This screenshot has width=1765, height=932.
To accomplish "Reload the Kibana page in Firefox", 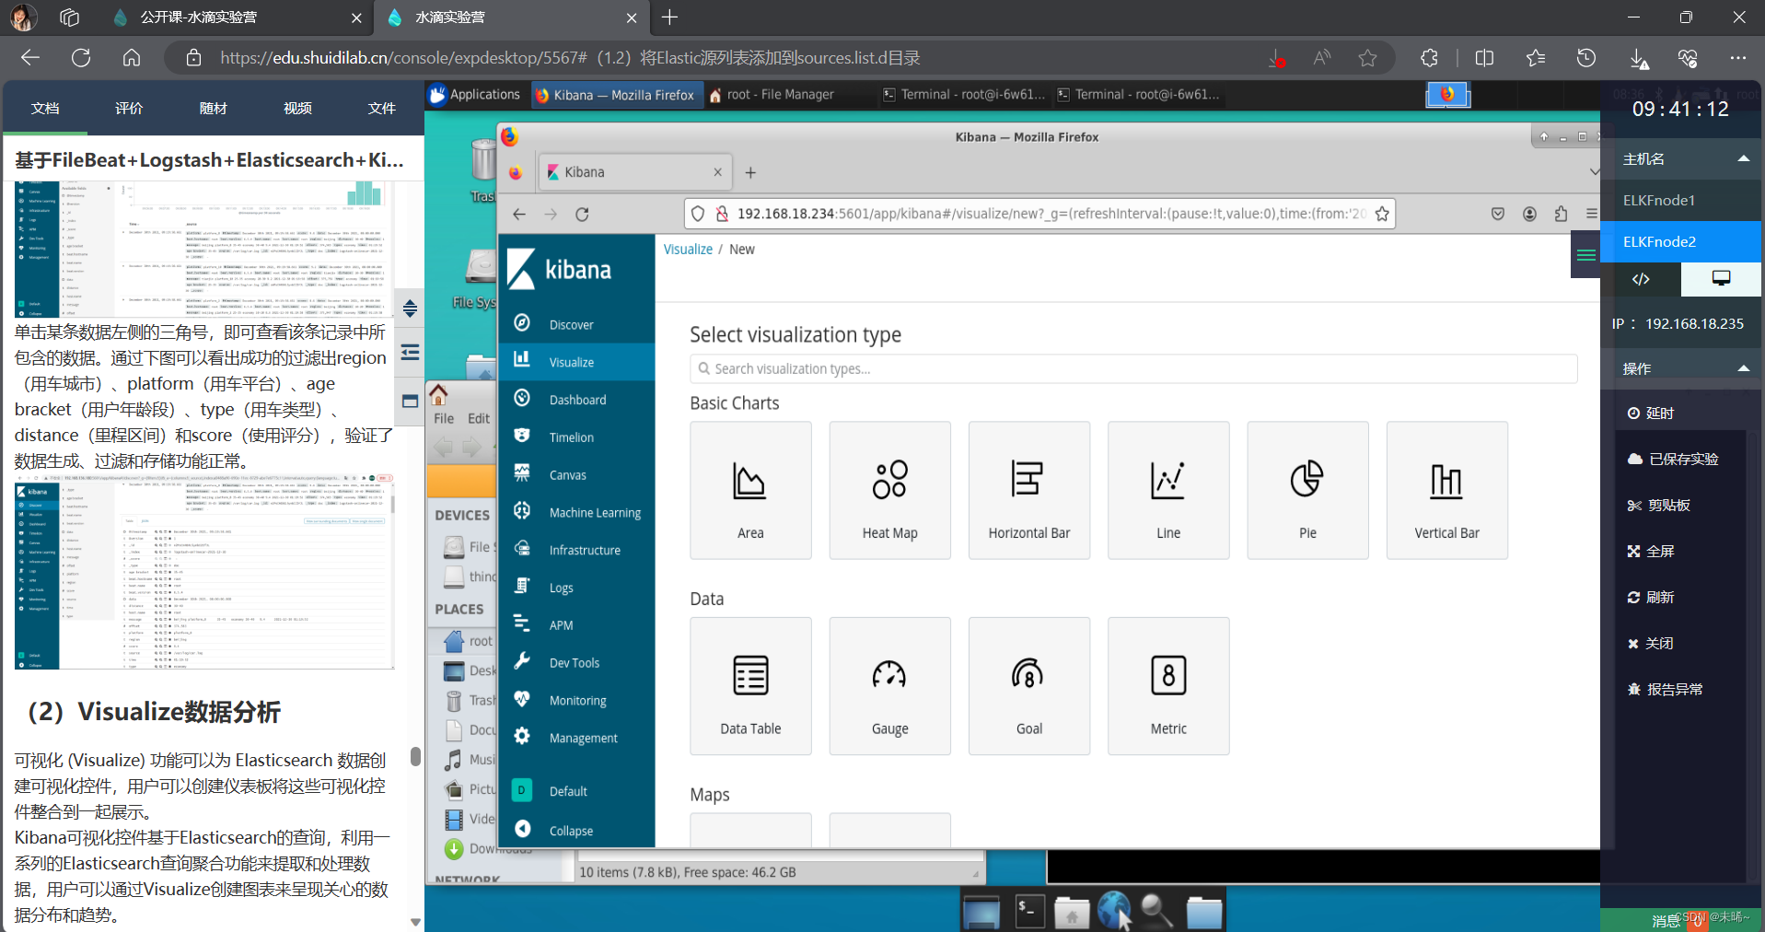I will (x=582, y=215).
